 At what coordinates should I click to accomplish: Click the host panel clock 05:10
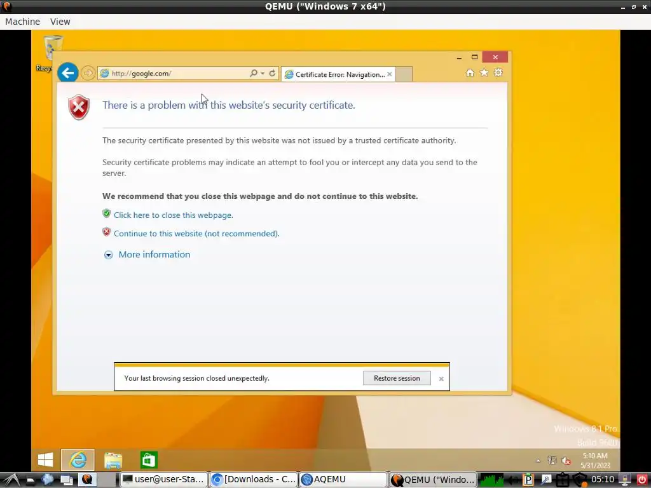(x=603, y=479)
